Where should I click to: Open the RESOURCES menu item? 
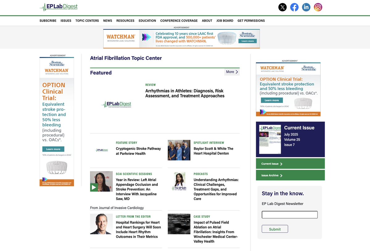pos(125,21)
